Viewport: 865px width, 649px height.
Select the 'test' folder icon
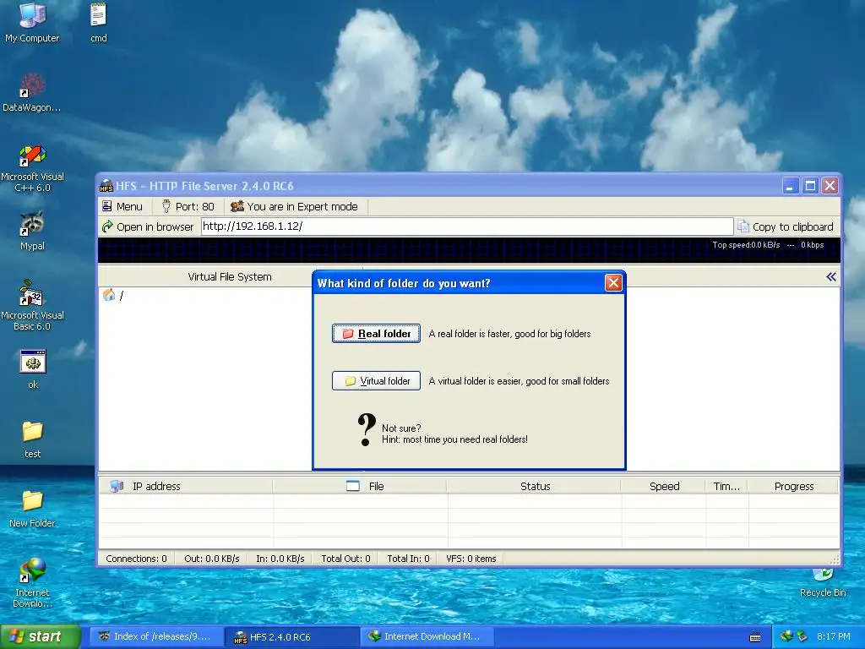coord(33,439)
